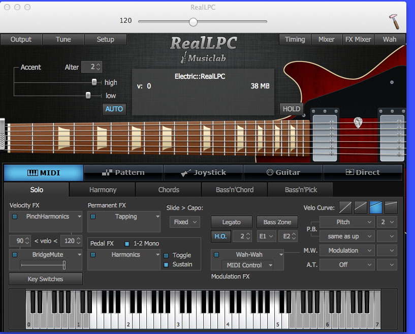Click the Legato button
Viewport: 415px width, 334px height.
coord(231,222)
